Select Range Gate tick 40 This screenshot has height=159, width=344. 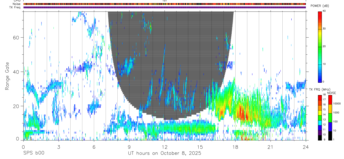tap(15, 72)
